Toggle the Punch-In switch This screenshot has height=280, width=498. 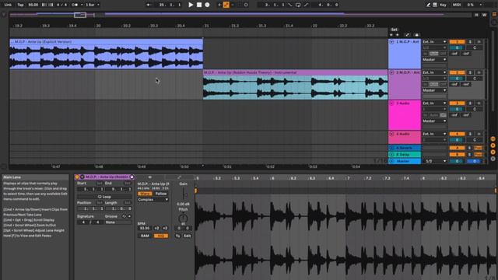[x=290, y=5]
